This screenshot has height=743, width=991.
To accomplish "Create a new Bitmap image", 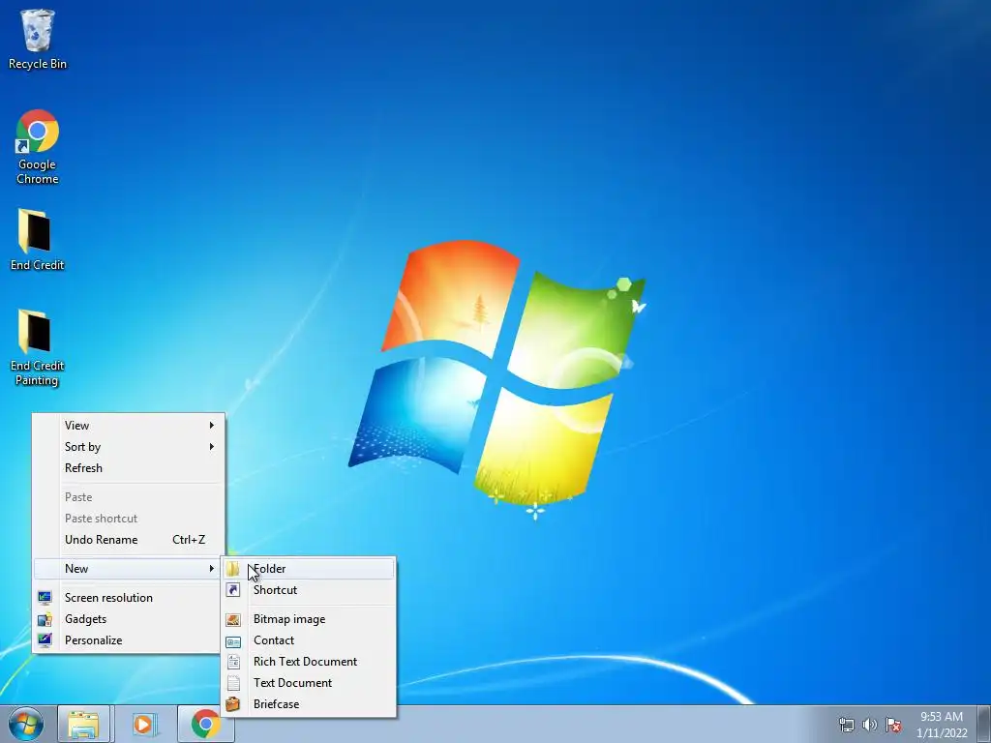I will pyautogui.click(x=309, y=619).
